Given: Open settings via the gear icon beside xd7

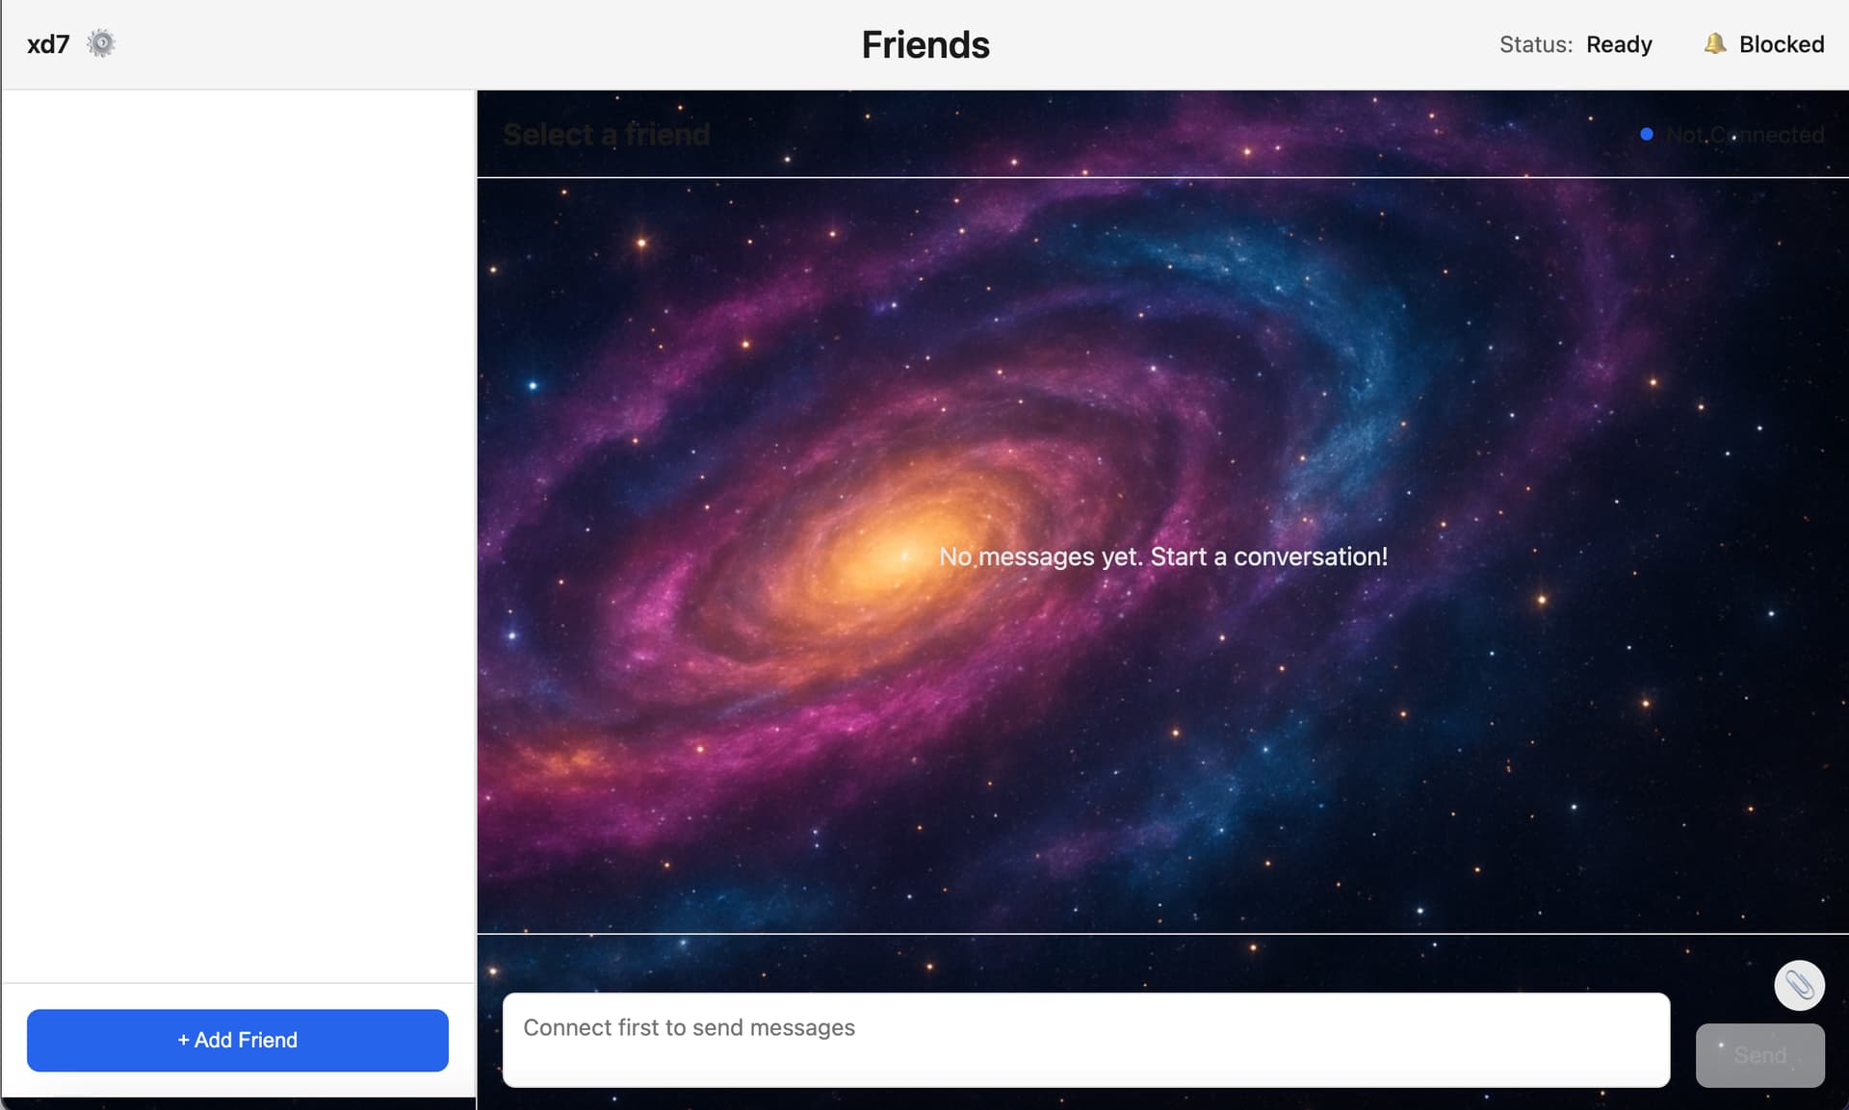Looking at the screenshot, I should 101,43.
